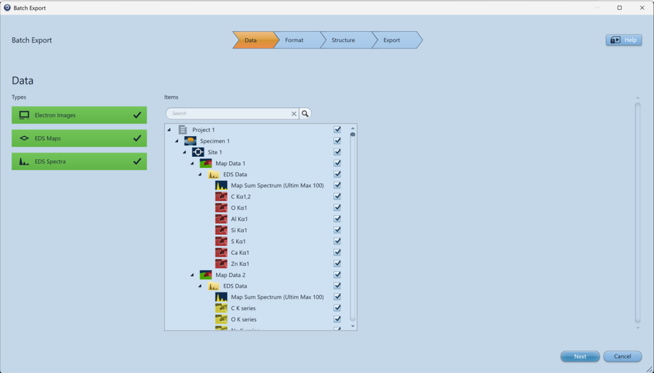
Task: Select the Zn Kα1 map icon
Action: [221, 264]
